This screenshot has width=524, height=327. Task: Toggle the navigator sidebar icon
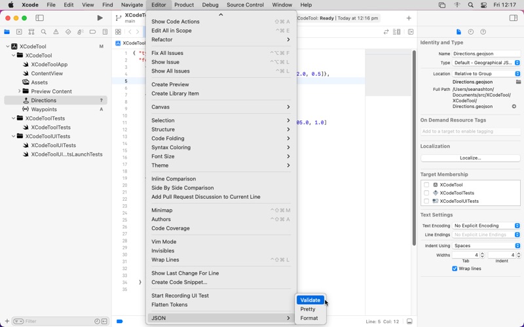click(x=39, y=18)
